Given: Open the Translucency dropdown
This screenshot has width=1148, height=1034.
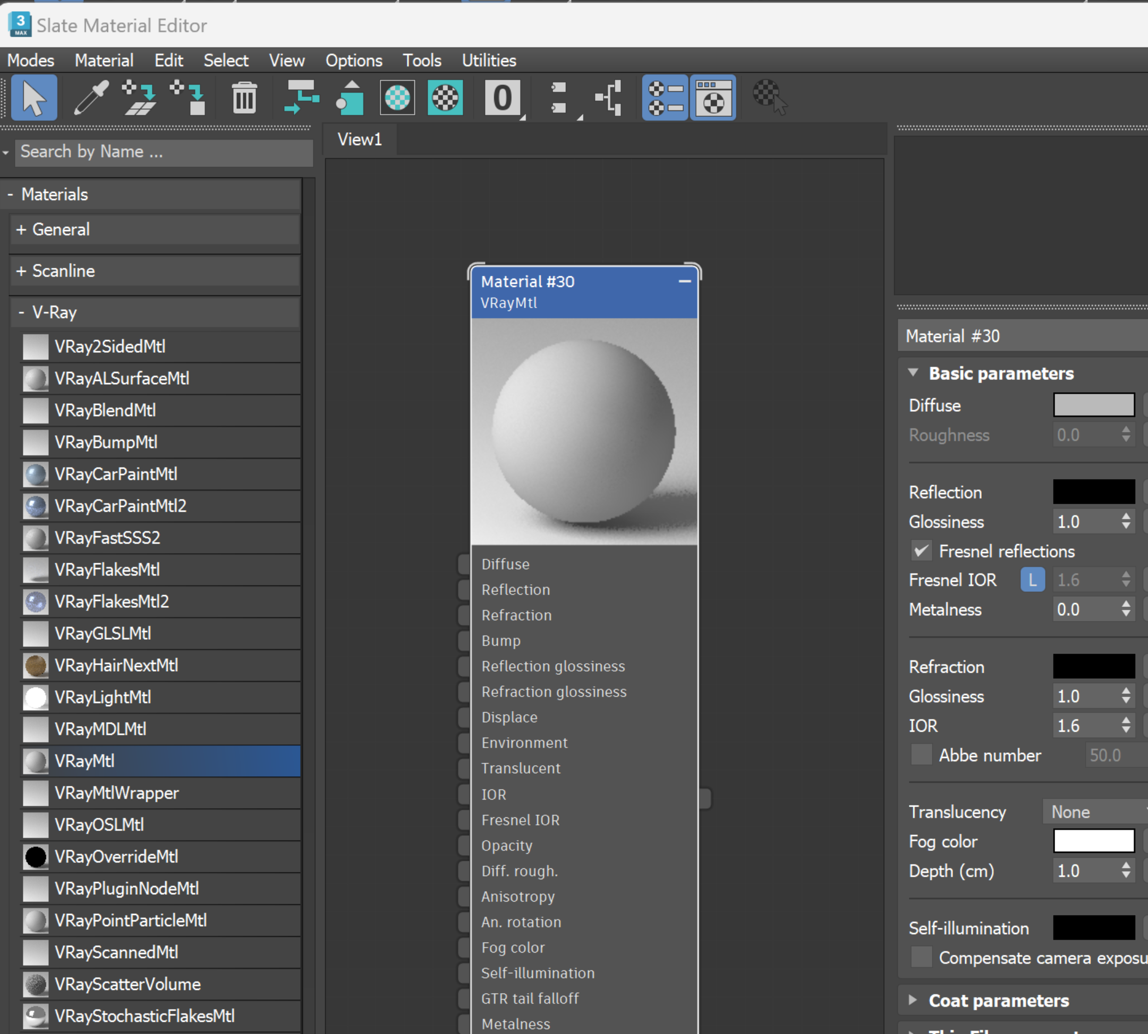Looking at the screenshot, I should point(1096,812).
